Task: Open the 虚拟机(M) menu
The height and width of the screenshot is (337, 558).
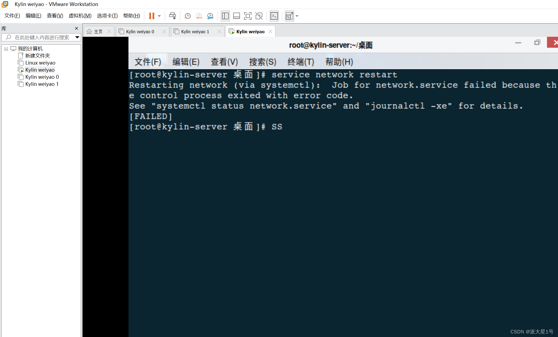Action: (x=80, y=16)
